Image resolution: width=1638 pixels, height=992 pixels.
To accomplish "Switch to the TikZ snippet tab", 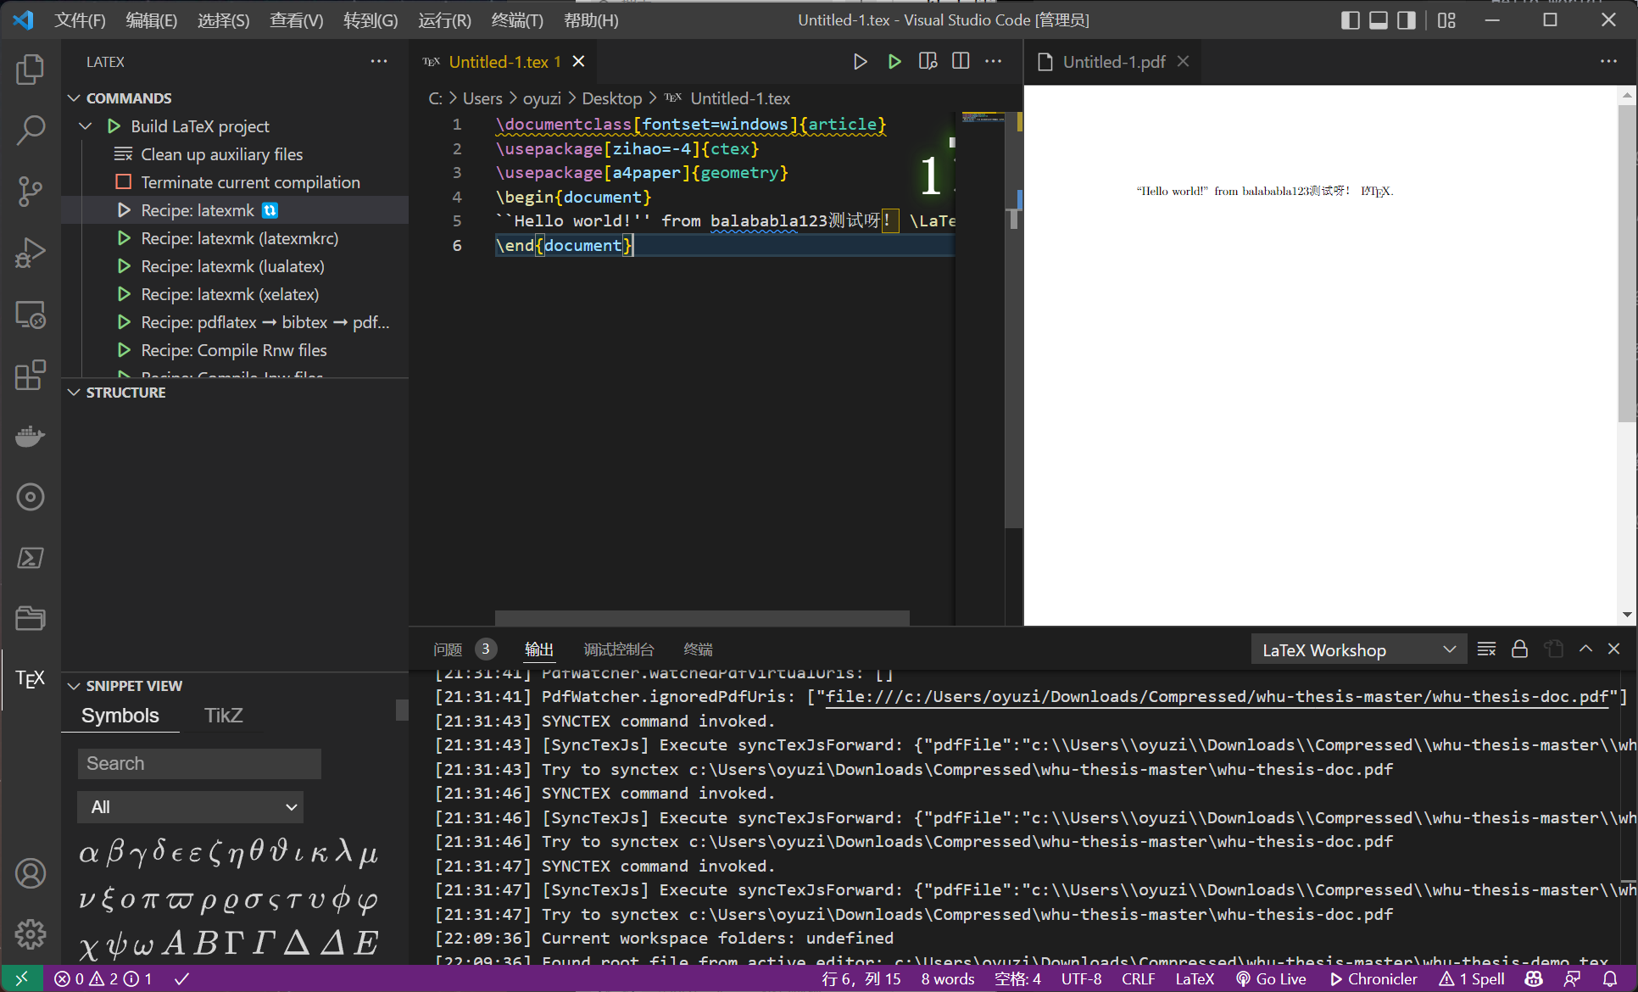I will [x=224, y=716].
